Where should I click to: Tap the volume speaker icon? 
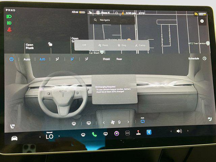(x=179, y=131)
